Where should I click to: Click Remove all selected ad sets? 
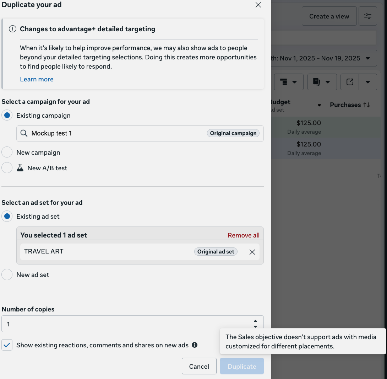pos(243,235)
